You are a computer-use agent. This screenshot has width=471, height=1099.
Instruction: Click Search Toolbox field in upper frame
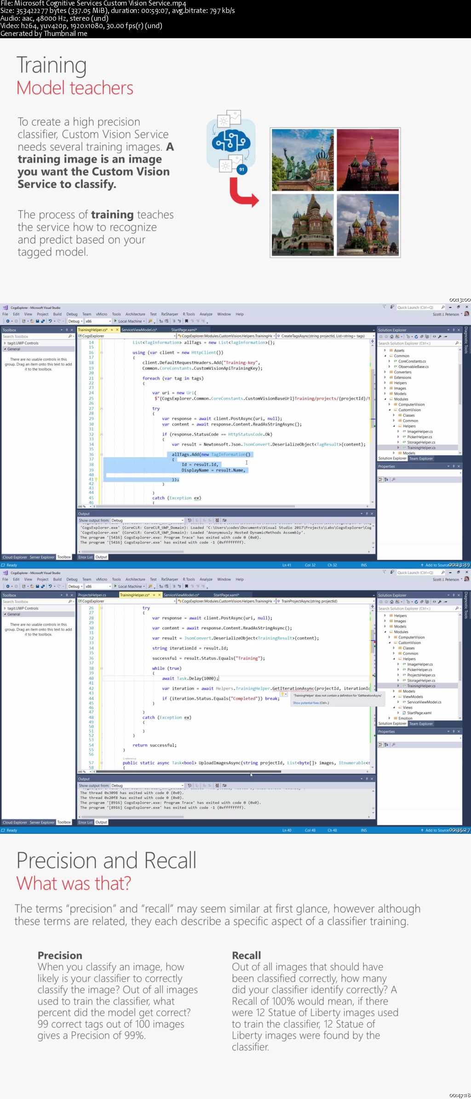[38, 337]
